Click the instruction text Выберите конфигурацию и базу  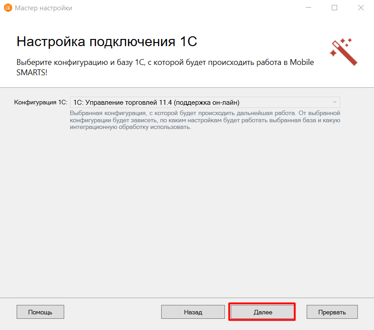[x=165, y=67]
